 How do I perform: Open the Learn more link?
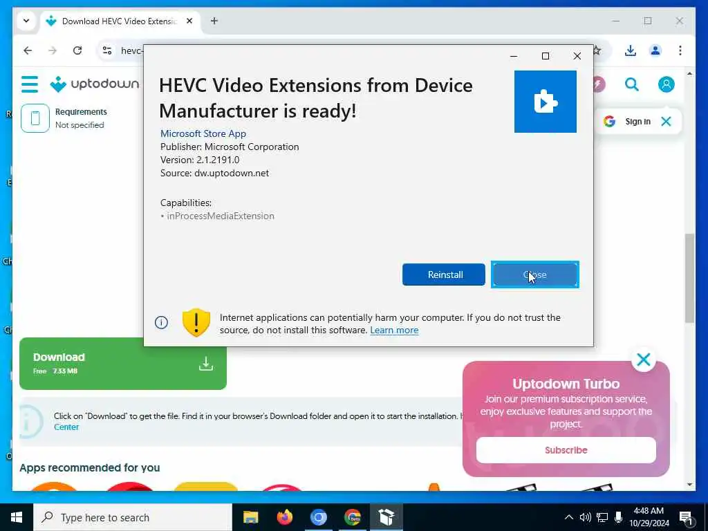tap(394, 330)
